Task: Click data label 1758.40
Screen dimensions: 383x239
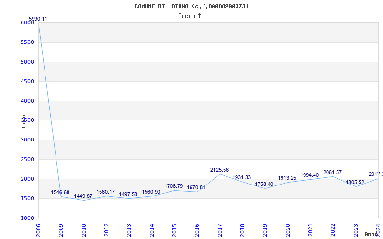Action: [264, 184]
